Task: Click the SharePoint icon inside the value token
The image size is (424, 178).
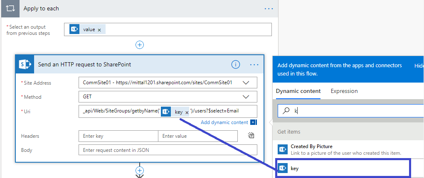Action: pos(74,29)
